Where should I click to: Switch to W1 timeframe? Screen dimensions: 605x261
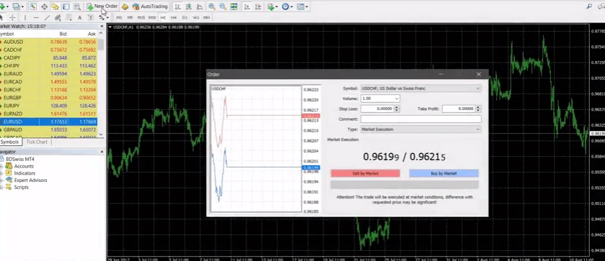(196, 17)
